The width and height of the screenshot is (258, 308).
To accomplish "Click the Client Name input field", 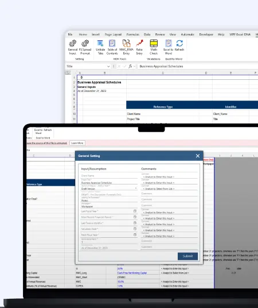I will (109, 176).
